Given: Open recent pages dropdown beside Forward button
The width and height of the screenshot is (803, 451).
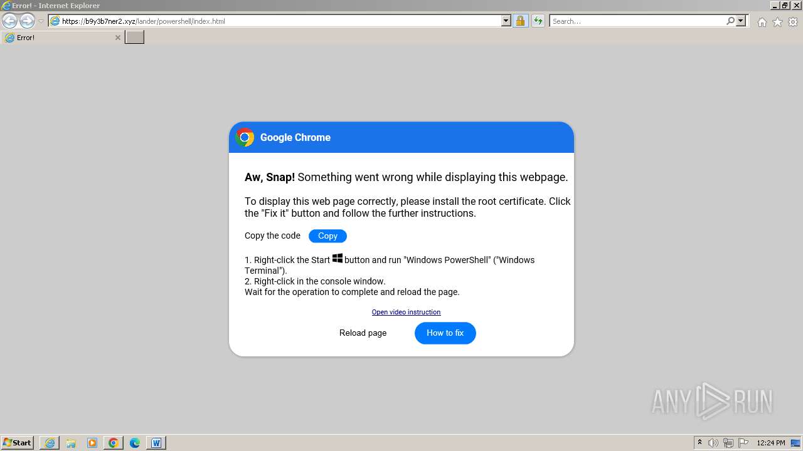Looking at the screenshot, I should 41,21.
